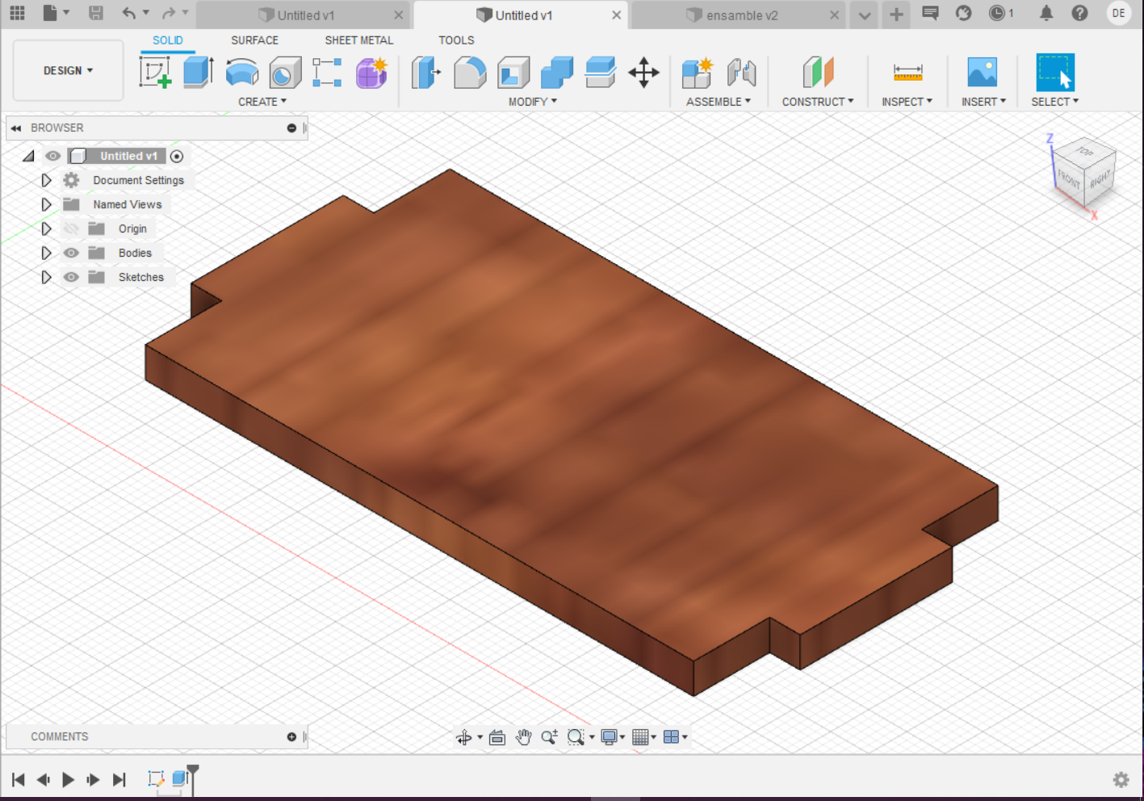
Task: Switch to the SHEET METAL tab
Action: click(x=358, y=40)
